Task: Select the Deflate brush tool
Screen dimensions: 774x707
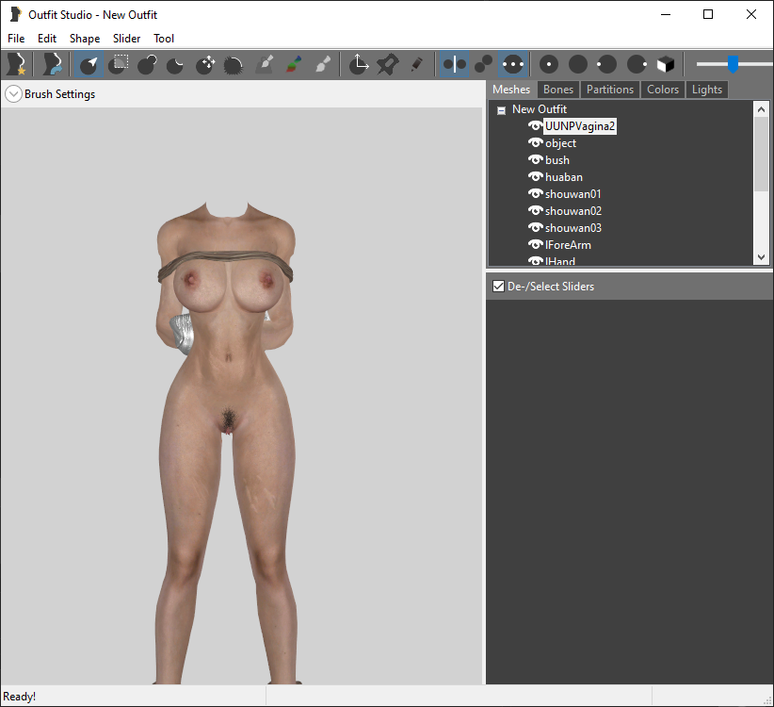Action: [x=176, y=64]
